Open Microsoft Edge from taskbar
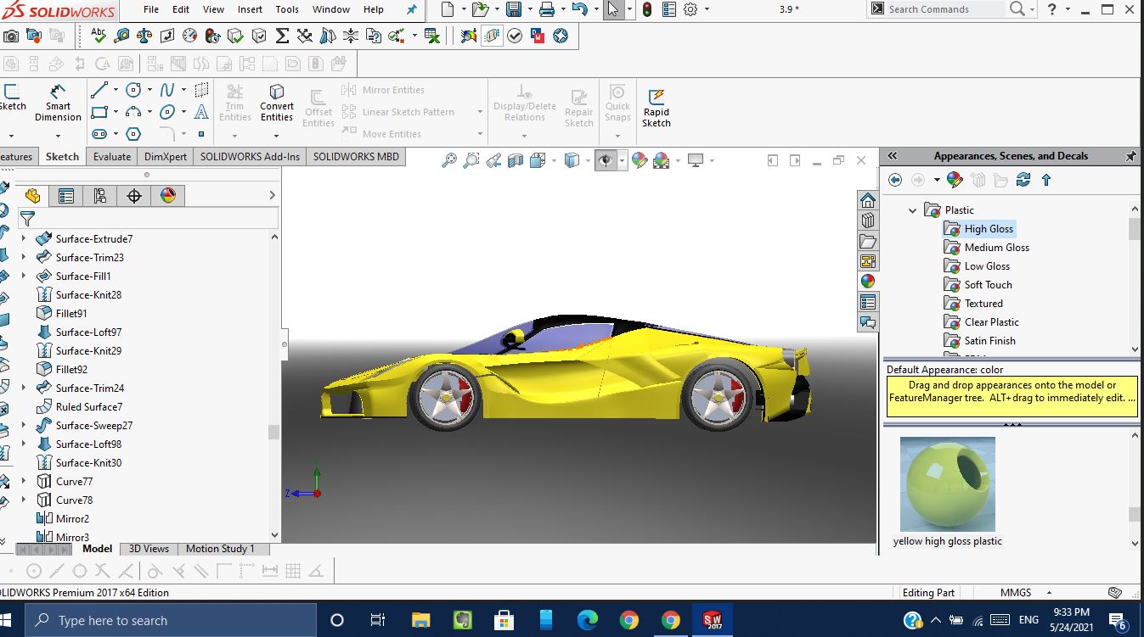1144x637 pixels. (x=588, y=621)
